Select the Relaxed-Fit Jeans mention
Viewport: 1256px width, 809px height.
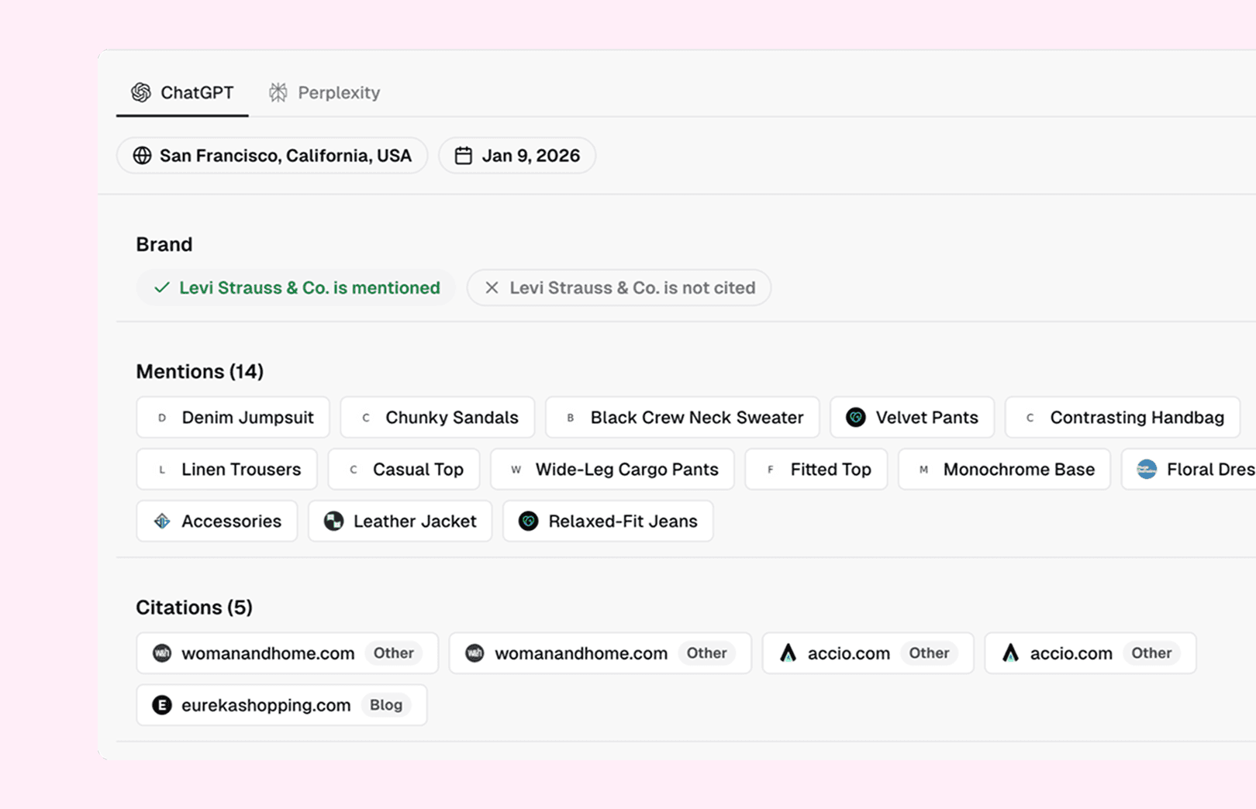pos(609,522)
